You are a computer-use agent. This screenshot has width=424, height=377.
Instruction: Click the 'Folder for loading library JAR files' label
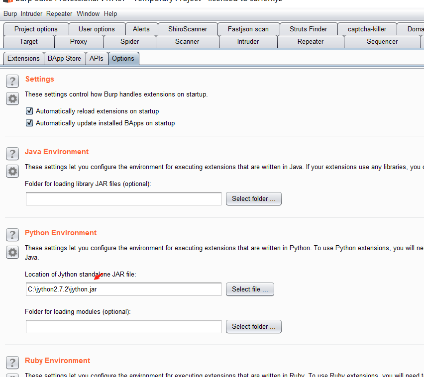[x=88, y=184]
